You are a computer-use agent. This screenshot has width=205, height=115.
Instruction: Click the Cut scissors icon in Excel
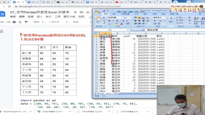pyautogui.click(x=104, y=18)
